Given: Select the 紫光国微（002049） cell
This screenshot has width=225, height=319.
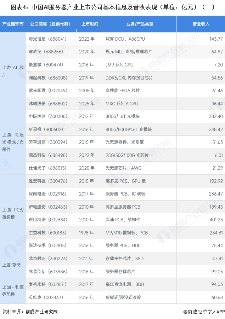Looking at the screenshot, I should pyautogui.click(x=51, y=91).
